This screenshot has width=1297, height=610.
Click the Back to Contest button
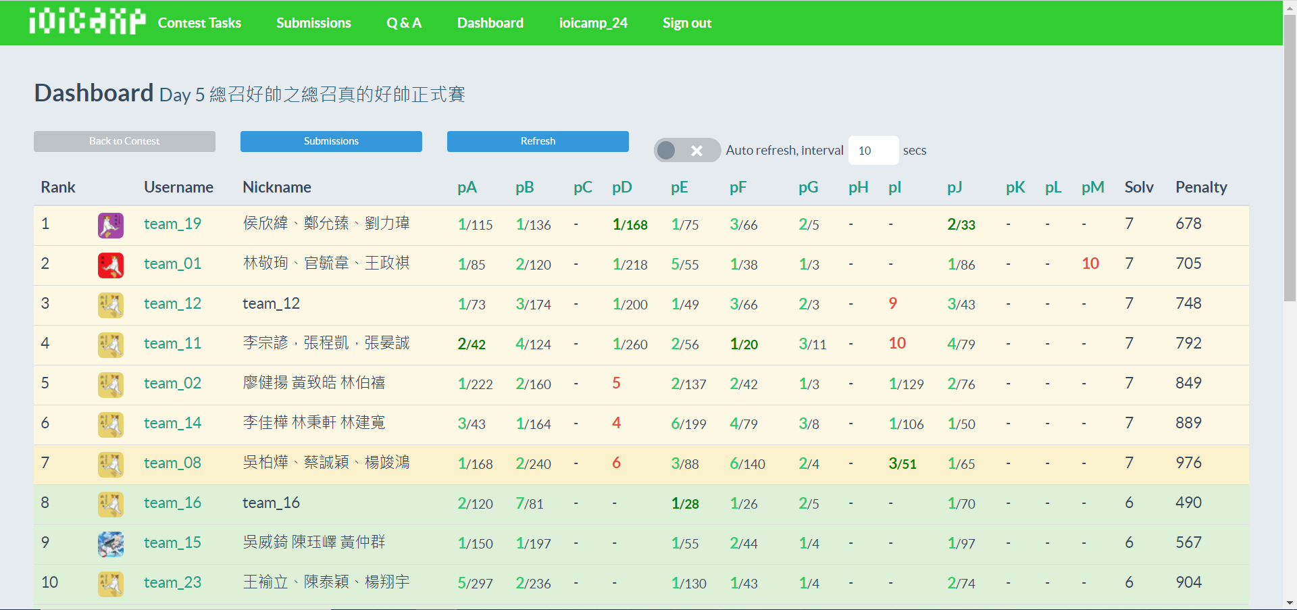(x=124, y=141)
